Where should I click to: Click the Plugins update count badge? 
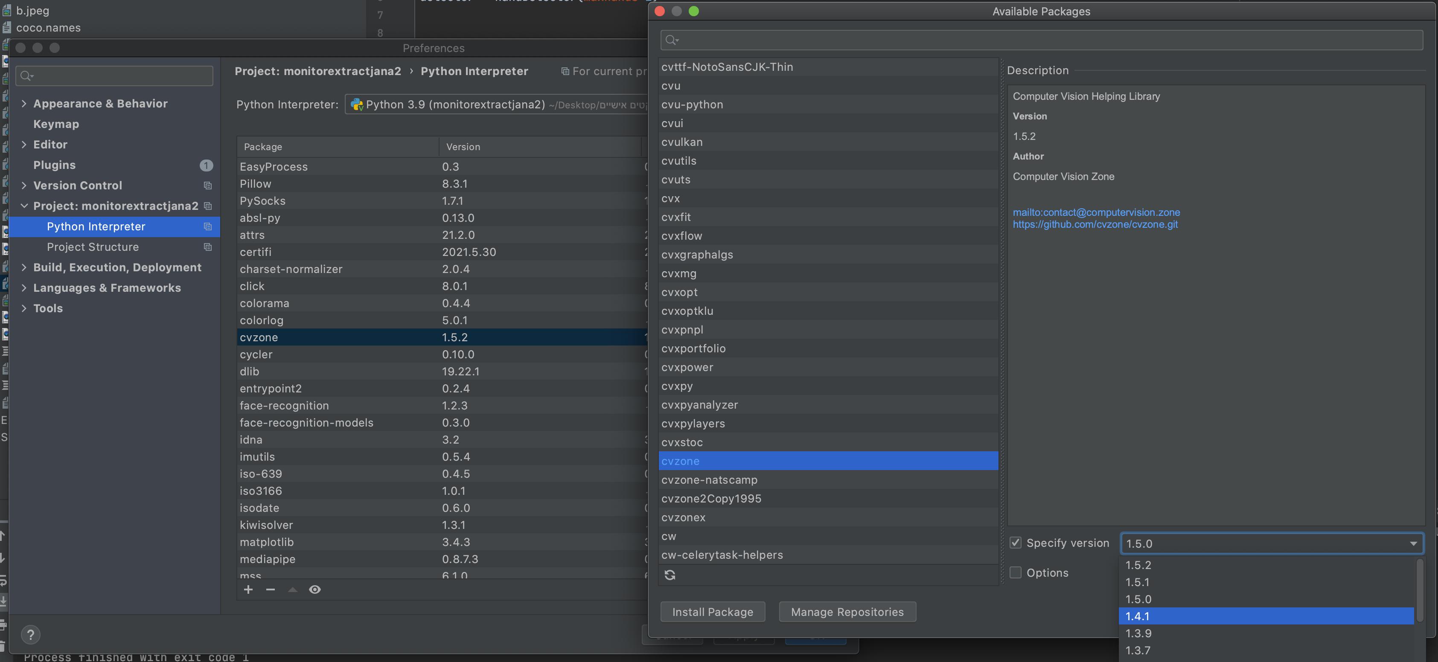coord(206,165)
